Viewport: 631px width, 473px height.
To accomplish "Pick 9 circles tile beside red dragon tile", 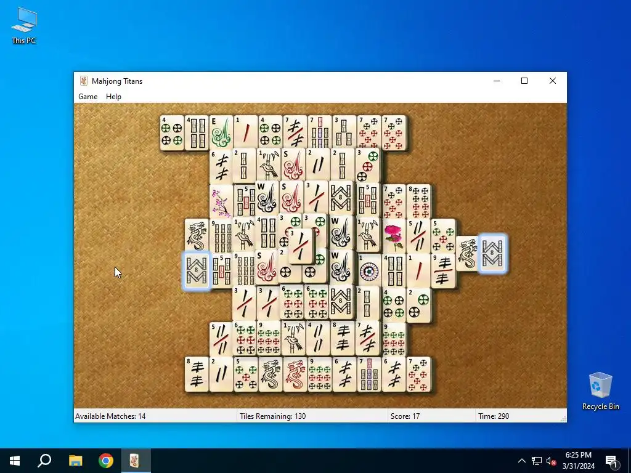I will 320,374.
